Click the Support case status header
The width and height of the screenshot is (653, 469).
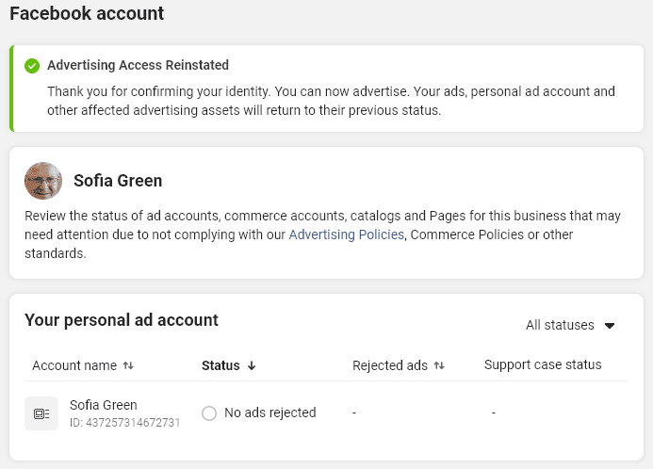543,365
